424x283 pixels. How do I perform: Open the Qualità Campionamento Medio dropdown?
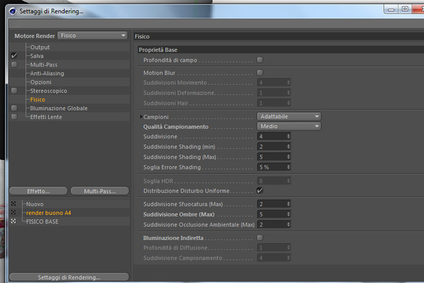pos(289,126)
